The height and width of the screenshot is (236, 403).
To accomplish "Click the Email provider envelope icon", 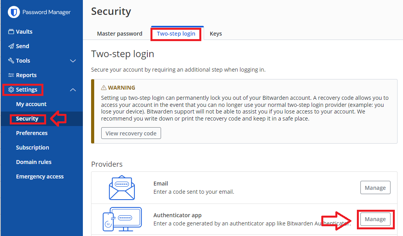I will (x=122, y=188).
